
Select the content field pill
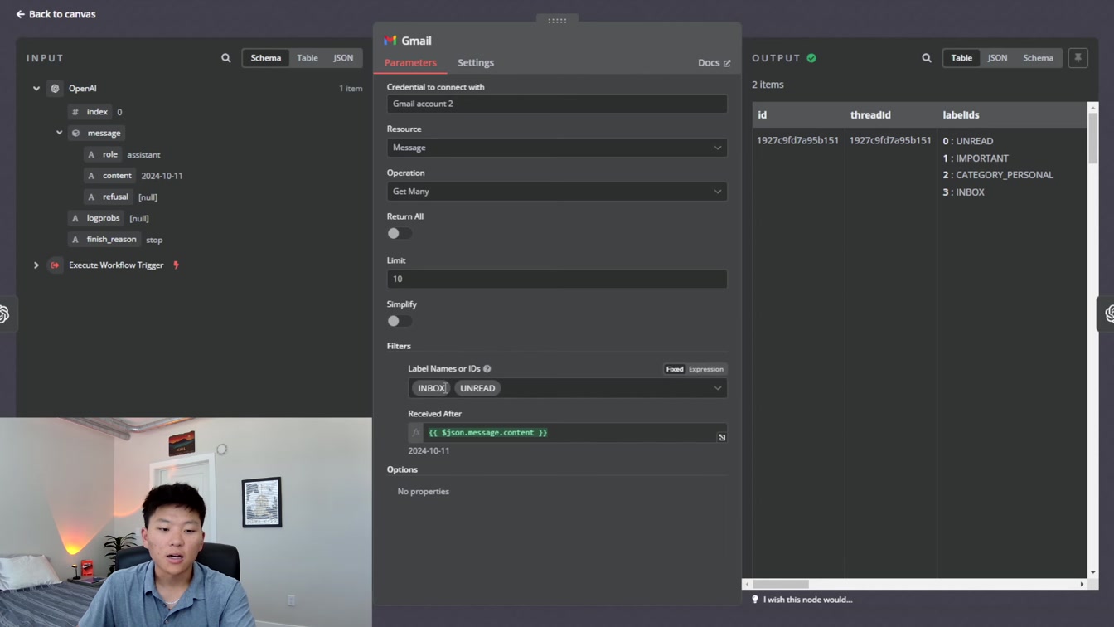point(110,176)
